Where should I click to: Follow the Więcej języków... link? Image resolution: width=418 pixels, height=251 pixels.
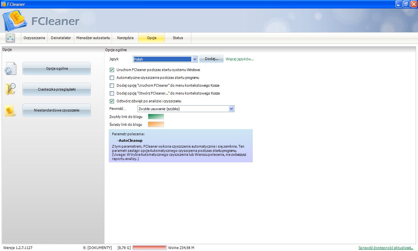(240, 59)
